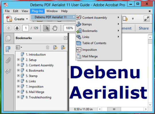
Task: Open the Bookmarks submenu entry
Action: point(98,31)
